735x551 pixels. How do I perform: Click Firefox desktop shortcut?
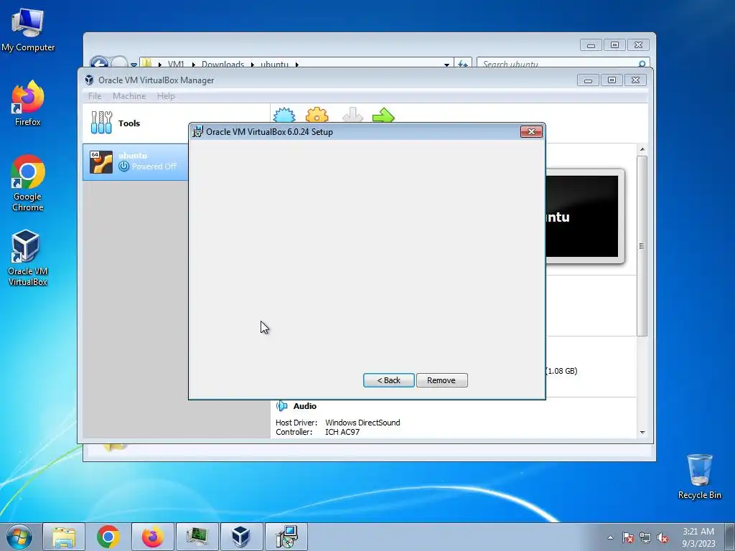click(28, 103)
